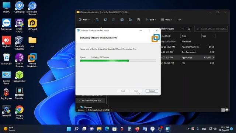Image resolution: width=236 pixels, height=133 pixels.
Task: Open Oracle VM VirtualBox desktop icon
Action: pos(20,43)
